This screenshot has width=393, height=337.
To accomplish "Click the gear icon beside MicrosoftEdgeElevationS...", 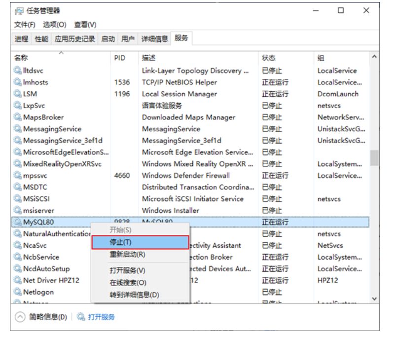I will point(18,152).
